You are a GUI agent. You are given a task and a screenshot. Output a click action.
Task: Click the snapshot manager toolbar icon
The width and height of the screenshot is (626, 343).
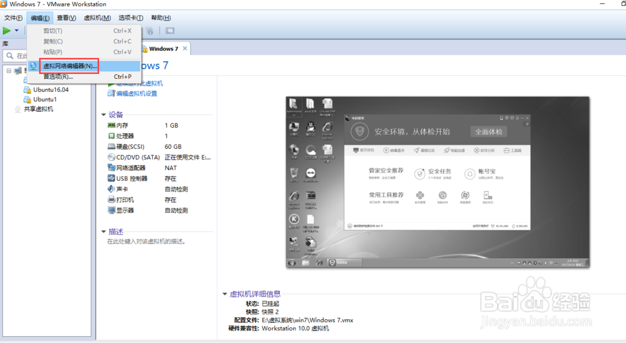[150, 31]
